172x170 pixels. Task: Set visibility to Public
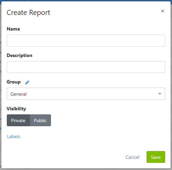pyautogui.click(x=40, y=120)
